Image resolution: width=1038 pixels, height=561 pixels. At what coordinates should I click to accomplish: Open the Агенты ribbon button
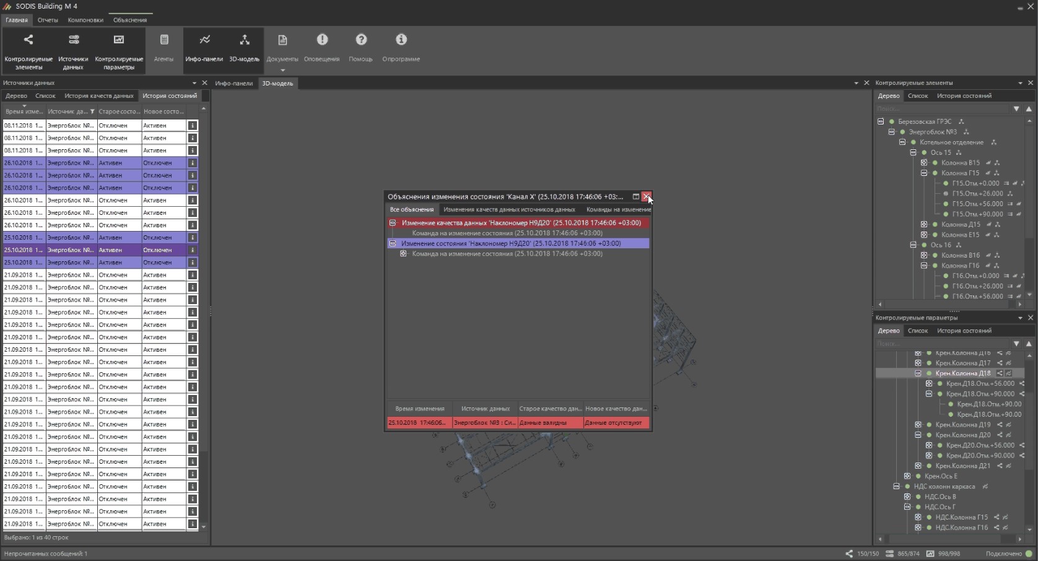164,48
